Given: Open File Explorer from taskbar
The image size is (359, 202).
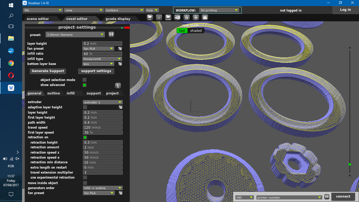Looking at the screenshot, I should coord(11,38).
